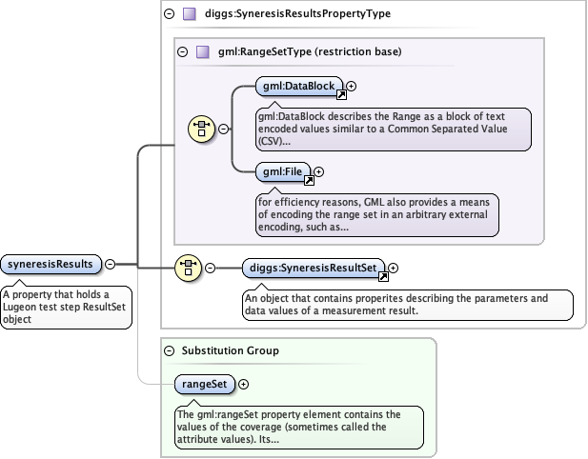This screenshot has width=588, height=459.
Task: Collapse the syneresisResults root element
Action: [110, 264]
